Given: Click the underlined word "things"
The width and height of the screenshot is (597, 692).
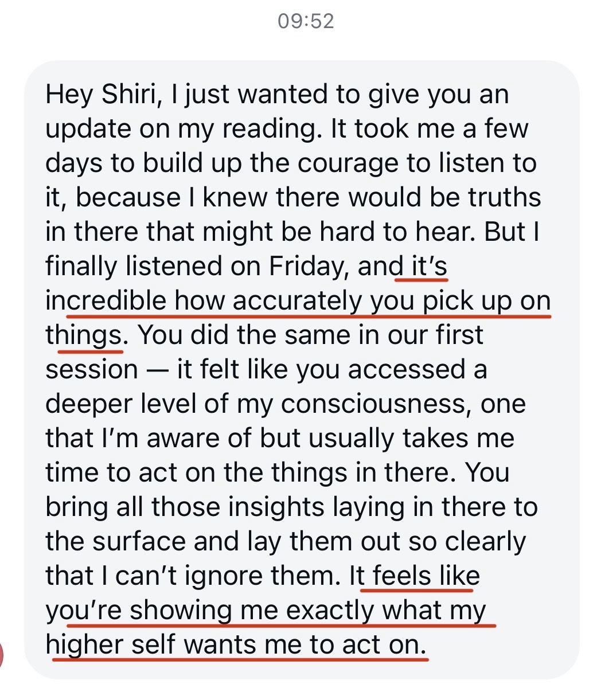Looking at the screenshot, I should [x=83, y=335].
